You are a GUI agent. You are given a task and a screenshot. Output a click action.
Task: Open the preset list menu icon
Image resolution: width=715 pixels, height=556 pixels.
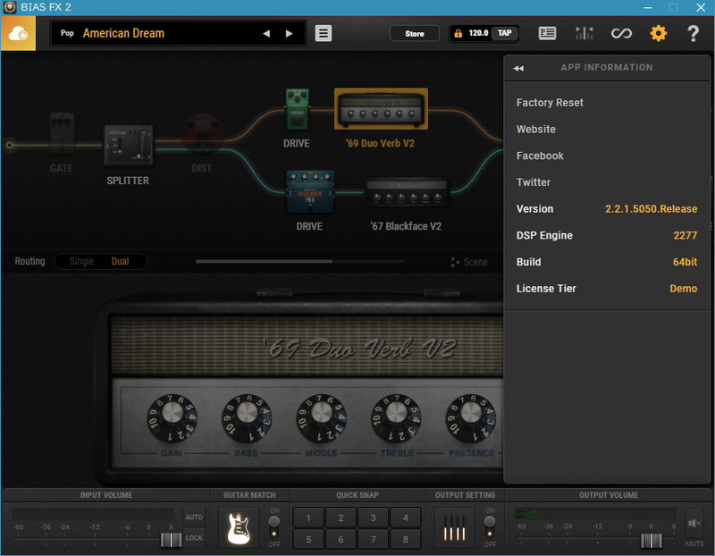pos(324,33)
